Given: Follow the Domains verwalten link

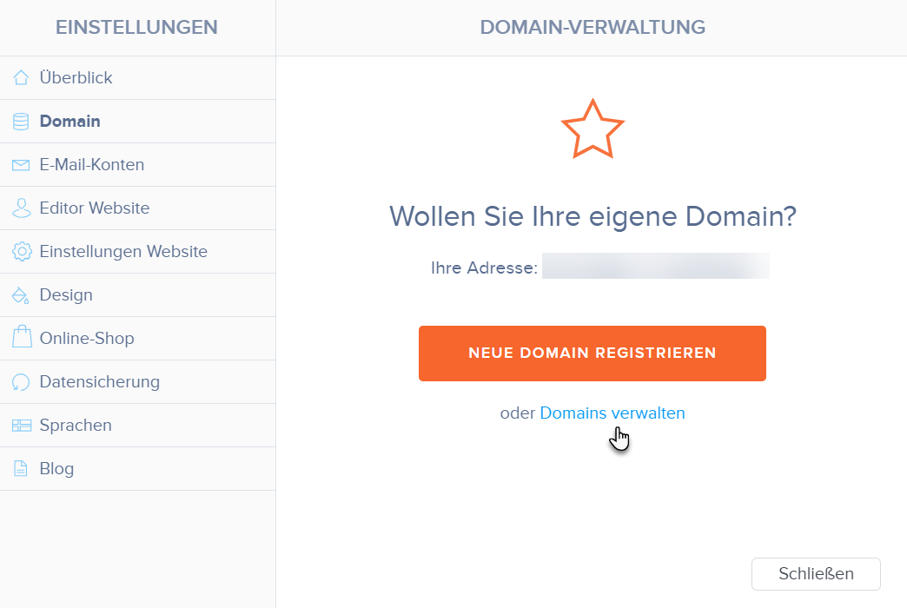Looking at the screenshot, I should (612, 413).
